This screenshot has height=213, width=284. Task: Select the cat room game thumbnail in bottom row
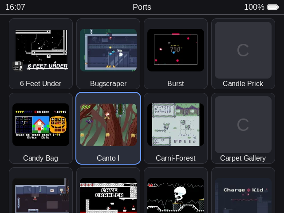pyautogui.click(x=41, y=195)
